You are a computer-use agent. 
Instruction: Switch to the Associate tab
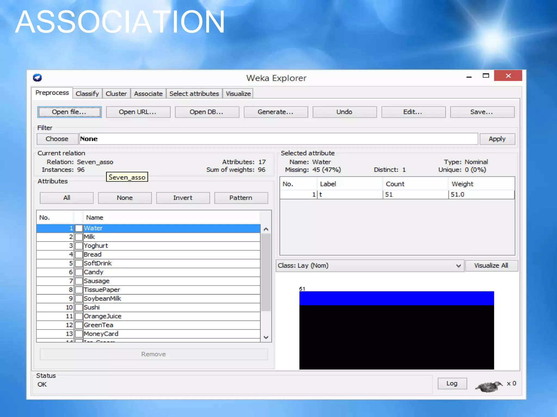pyautogui.click(x=148, y=94)
